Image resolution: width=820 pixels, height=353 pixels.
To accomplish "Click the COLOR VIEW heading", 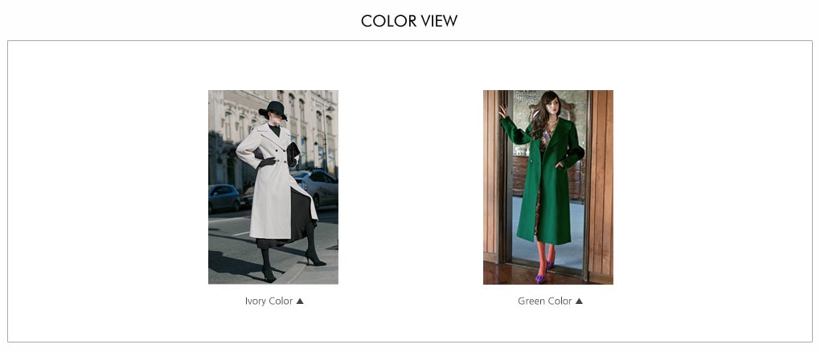I will (x=409, y=21).
